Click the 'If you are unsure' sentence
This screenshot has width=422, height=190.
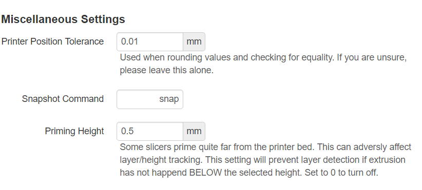click(372, 57)
